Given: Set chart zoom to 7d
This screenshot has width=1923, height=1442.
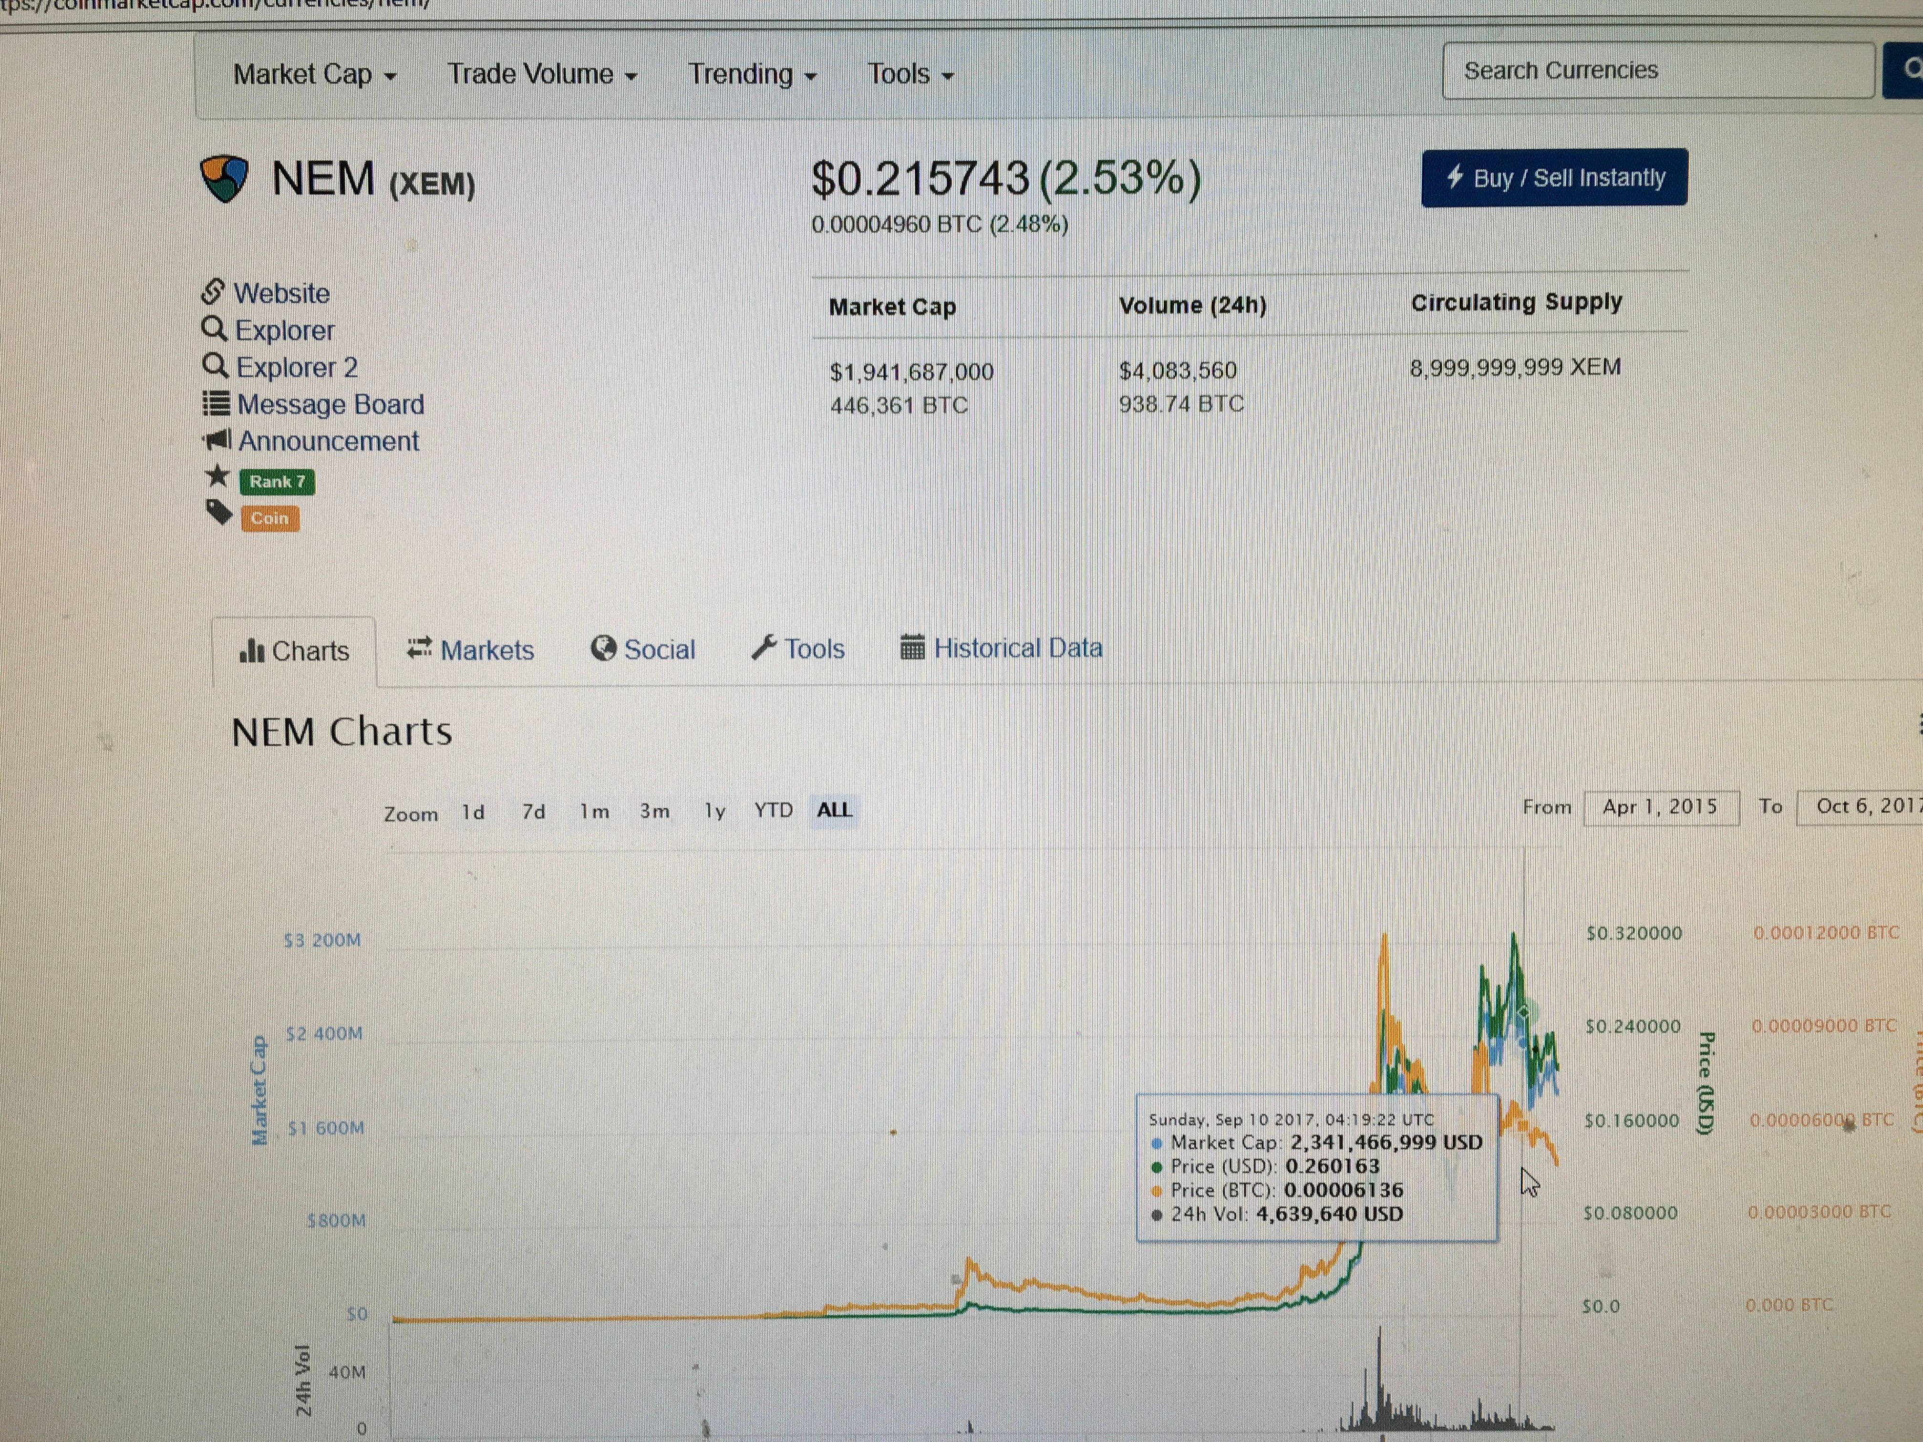Looking at the screenshot, I should click(x=534, y=812).
